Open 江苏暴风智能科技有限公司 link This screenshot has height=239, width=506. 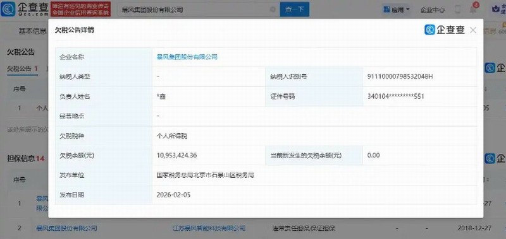click(x=209, y=228)
